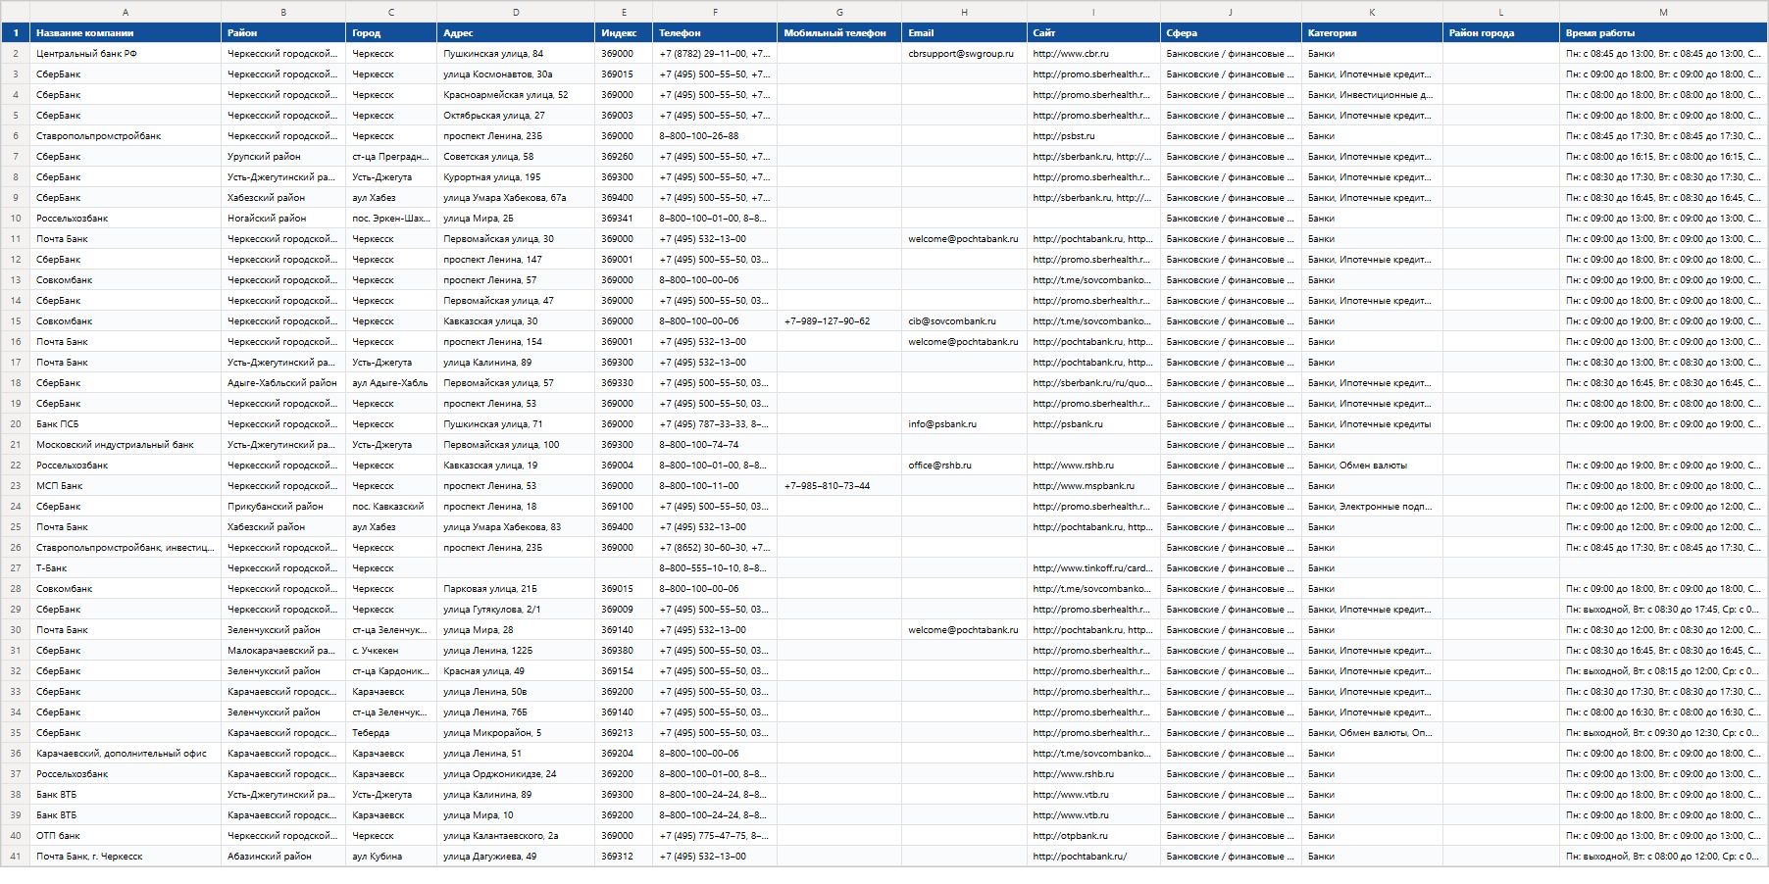Select address 'Пушкинская улица, 84'
The image size is (1769, 884).
pyautogui.click(x=516, y=54)
